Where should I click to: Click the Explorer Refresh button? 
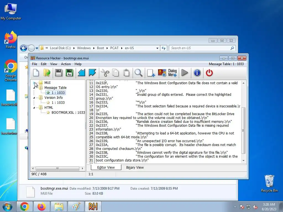point(164,48)
